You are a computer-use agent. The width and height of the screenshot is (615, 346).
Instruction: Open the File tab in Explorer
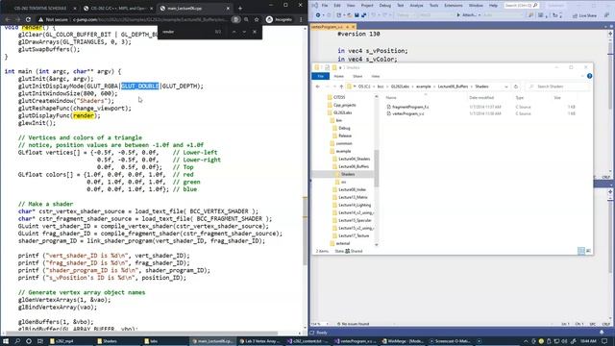(320, 76)
